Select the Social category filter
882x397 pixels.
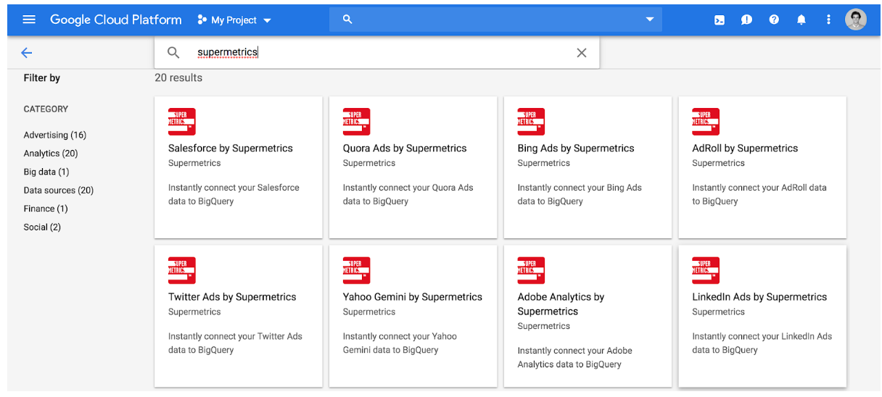pyautogui.click(x=42, y=227)
